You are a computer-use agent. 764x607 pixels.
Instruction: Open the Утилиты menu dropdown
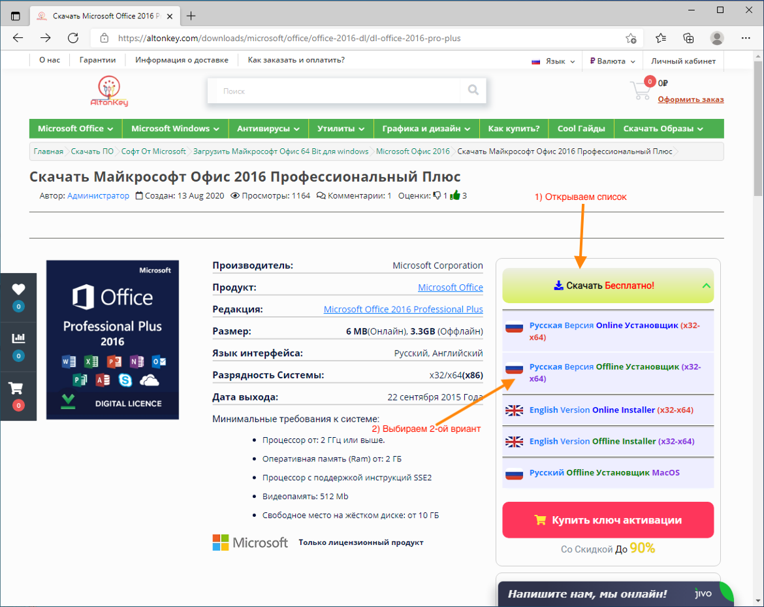[x=341, y=129]
